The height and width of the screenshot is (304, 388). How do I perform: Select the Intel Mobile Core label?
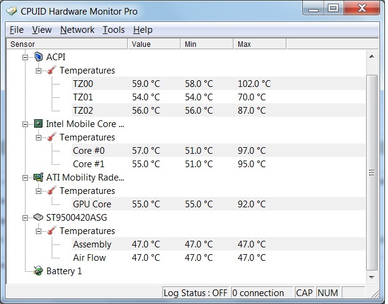[85, 124]
